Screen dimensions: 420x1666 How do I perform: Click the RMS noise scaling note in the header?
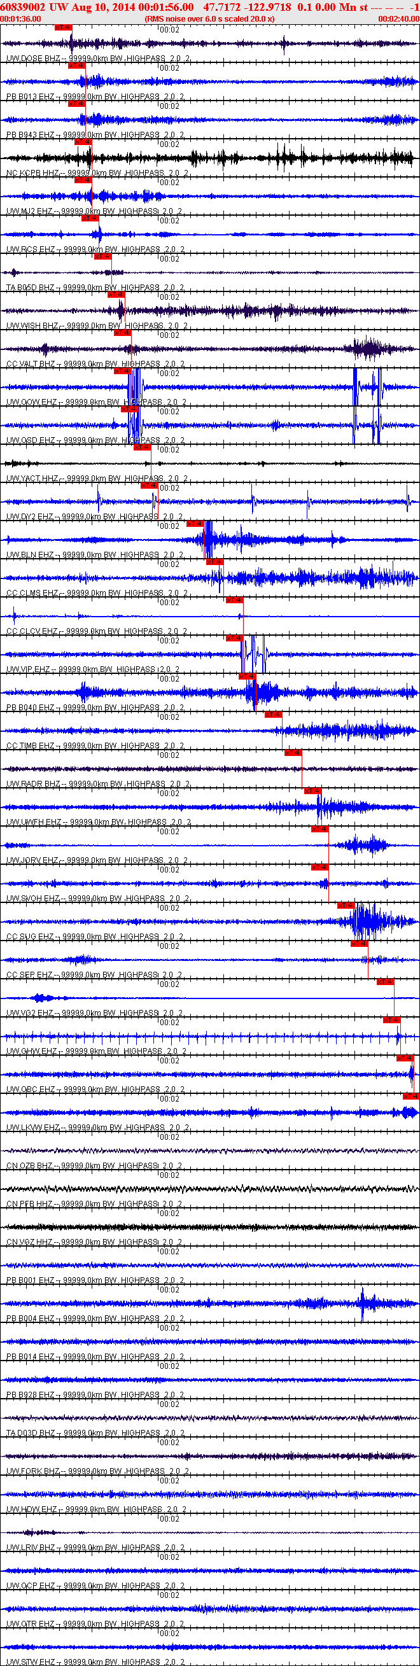209,18
